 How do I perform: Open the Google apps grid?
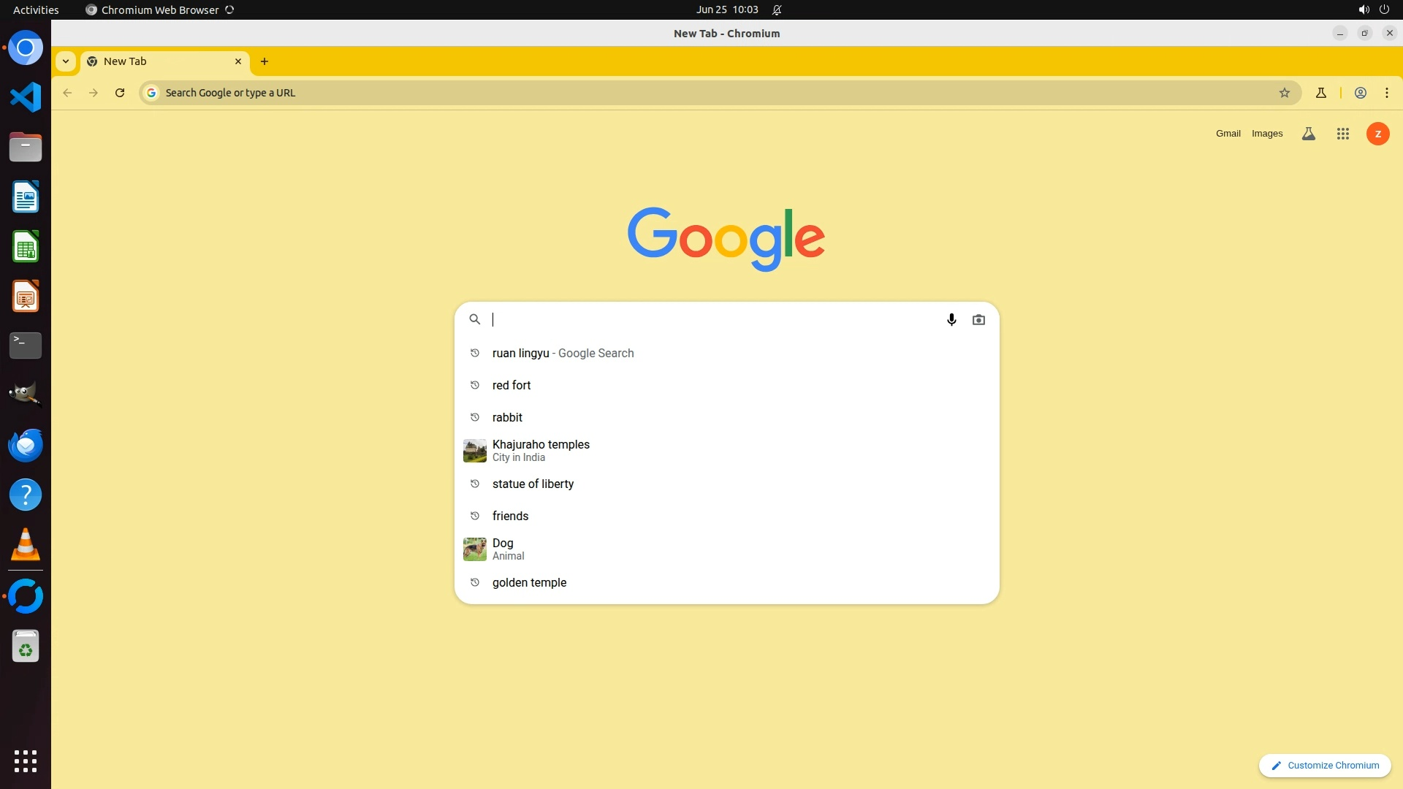(1343, 134)
